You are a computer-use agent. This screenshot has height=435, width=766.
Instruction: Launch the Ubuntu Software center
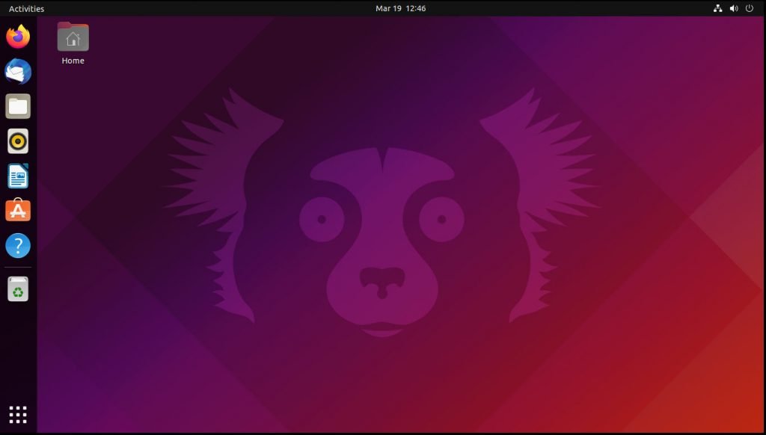(x=16, y=210)
